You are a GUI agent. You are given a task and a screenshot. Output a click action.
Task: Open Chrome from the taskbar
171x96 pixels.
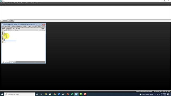point(55,94)
